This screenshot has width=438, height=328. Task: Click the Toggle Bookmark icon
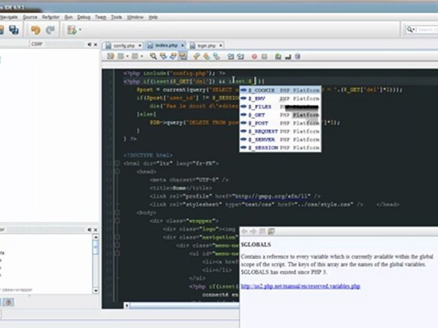216,56
